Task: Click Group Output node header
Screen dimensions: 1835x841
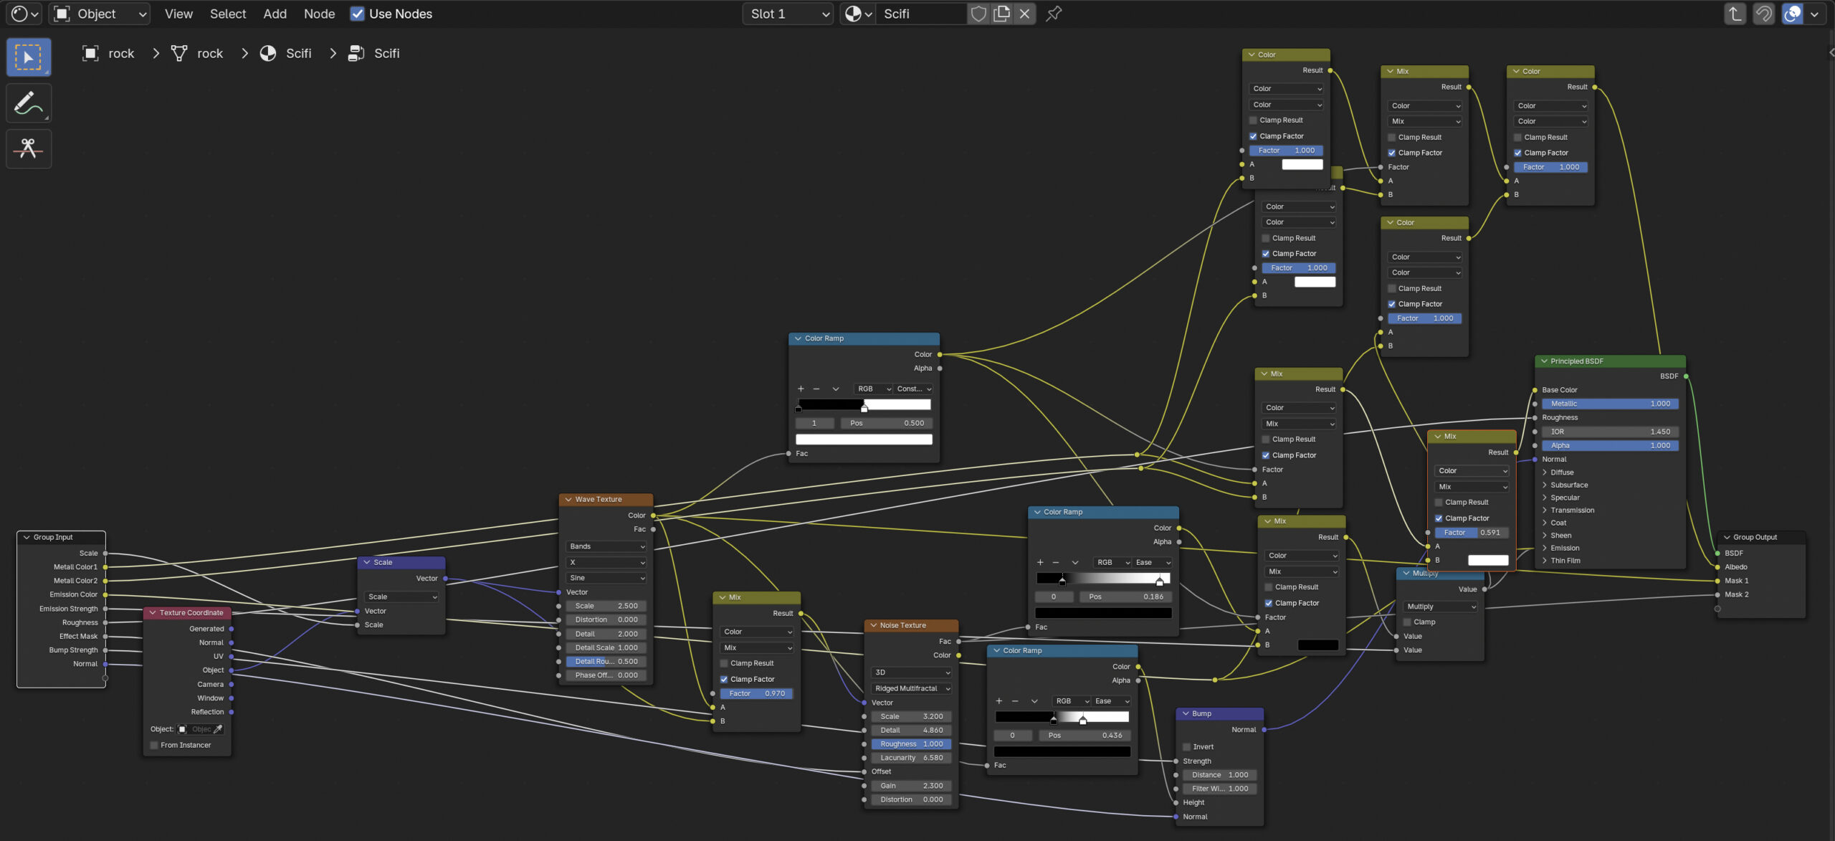Action: 1762,537
